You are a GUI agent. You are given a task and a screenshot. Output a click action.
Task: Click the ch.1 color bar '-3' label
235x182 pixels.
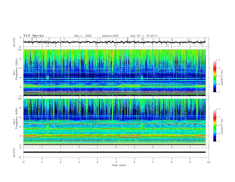tap(219, 60)
